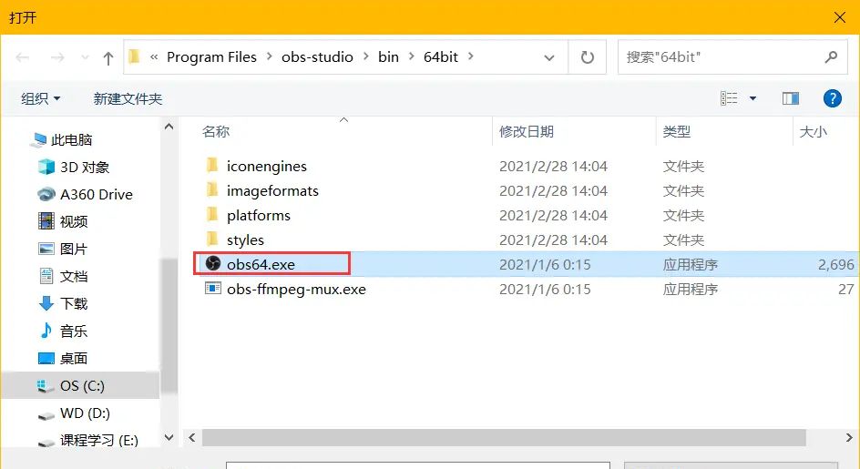Sort by 名称 column

[x=216, y=132]
